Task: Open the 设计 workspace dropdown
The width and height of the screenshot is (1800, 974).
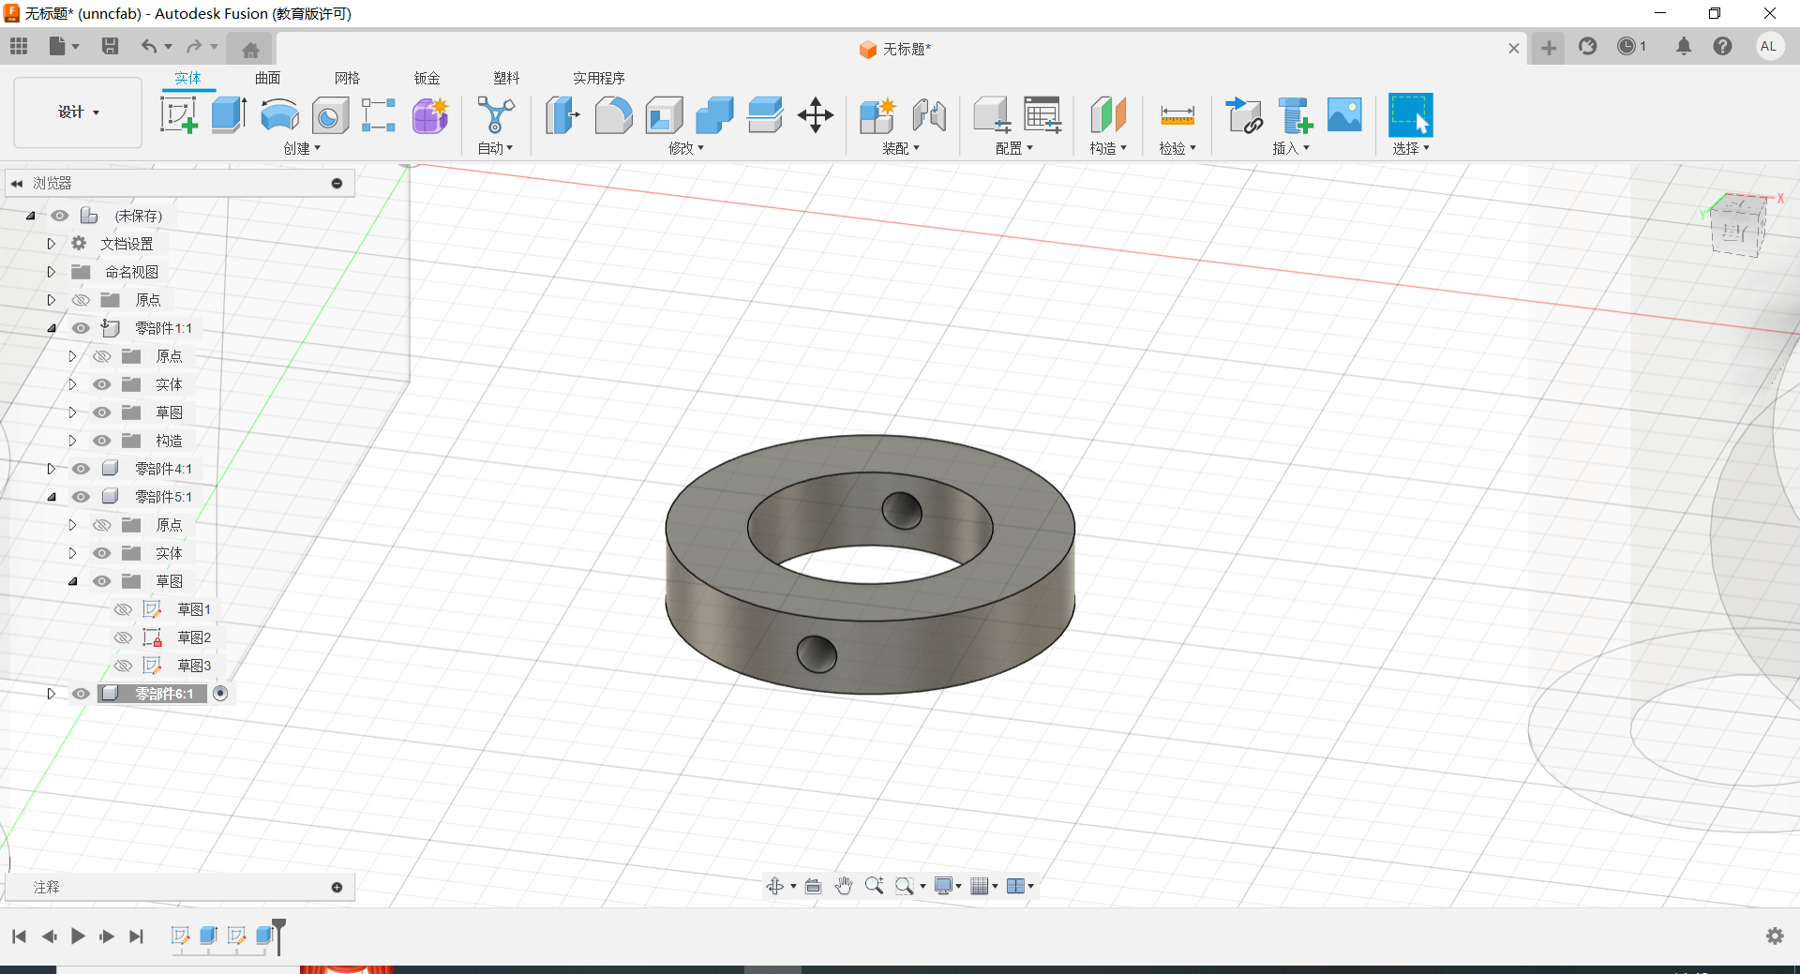Action: coord(78,112)
